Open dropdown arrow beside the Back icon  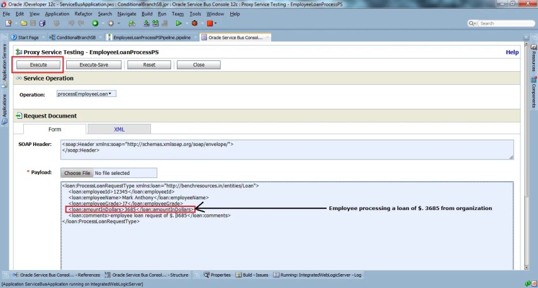[x=103, y=24]
